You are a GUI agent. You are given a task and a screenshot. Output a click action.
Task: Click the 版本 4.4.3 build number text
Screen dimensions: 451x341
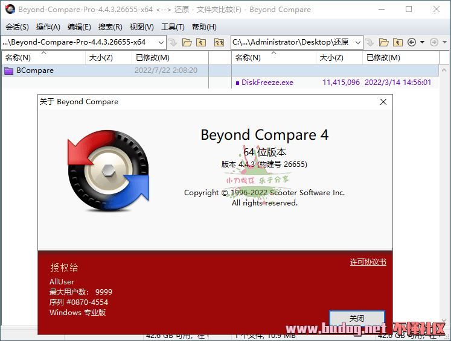(x=264, y=164)
